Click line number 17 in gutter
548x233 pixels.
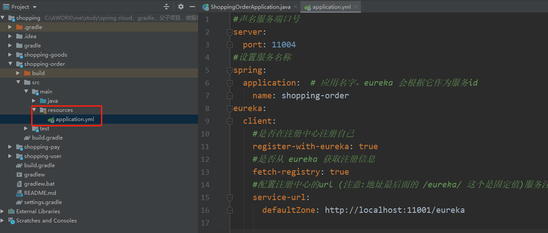[x=205, y=223]
